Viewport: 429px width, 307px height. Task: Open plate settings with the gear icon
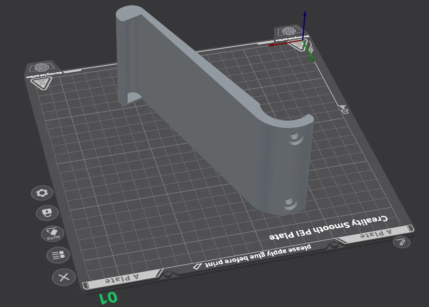coord(42,193)
